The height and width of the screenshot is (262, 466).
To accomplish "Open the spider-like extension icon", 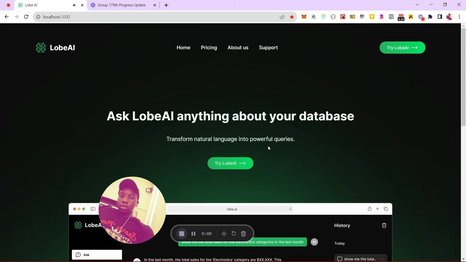I will pos(313,17).
